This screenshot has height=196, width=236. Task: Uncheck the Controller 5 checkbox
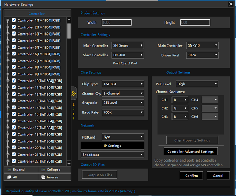pos(14,47)
